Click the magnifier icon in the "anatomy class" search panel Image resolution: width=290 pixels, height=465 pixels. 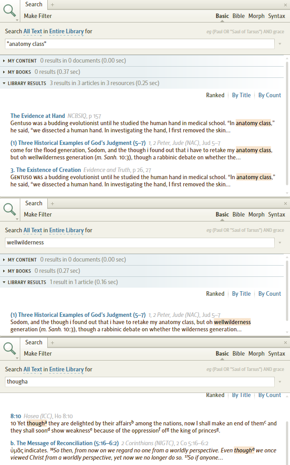click(9, 11)
